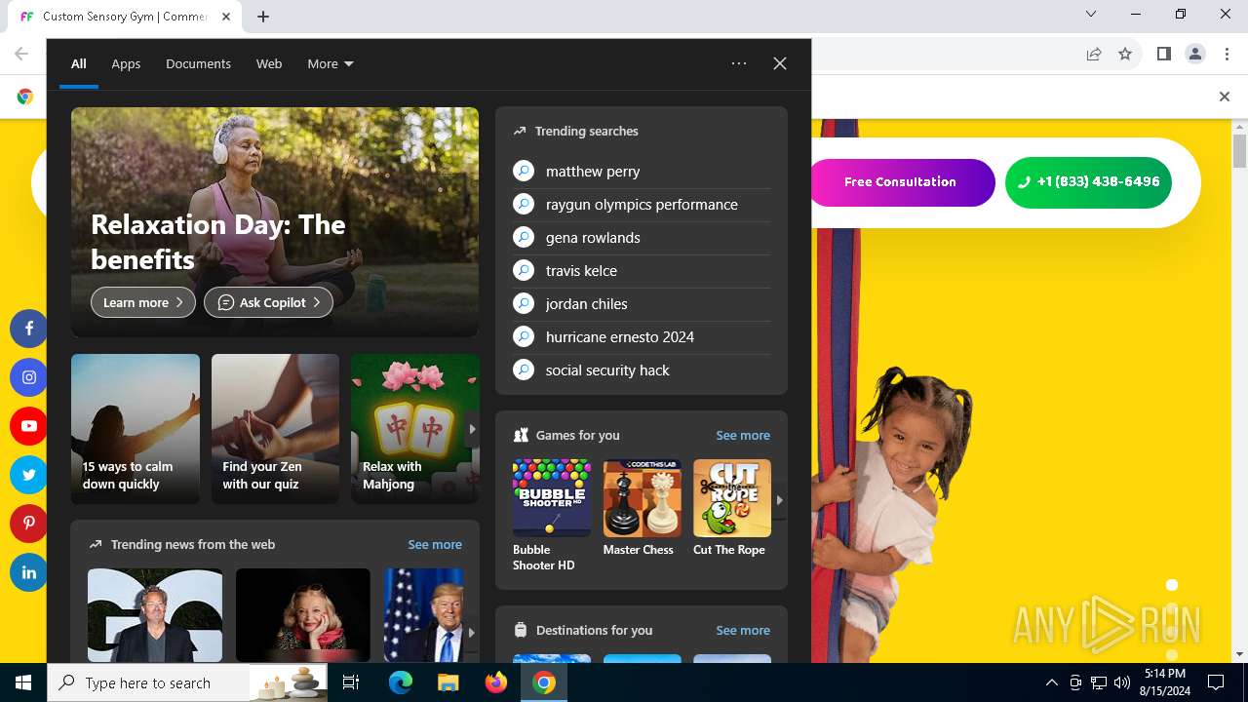
Task: Launch Microsoft Edge from taskbar
Action: (x=401, y=682)
